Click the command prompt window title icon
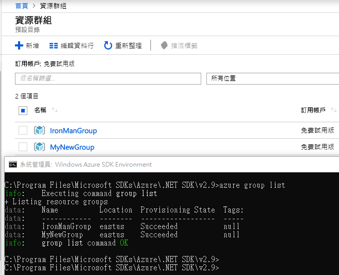This screenshot has height=275, width=339. 13,165
